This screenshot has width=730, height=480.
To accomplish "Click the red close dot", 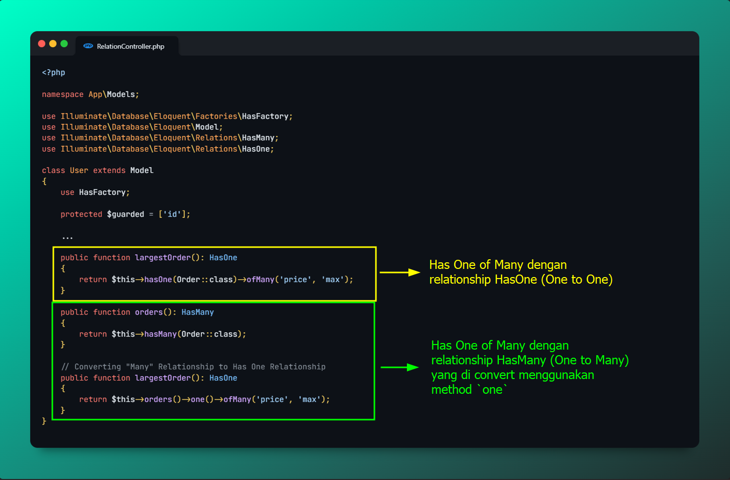I will pyautogui.click(x=42, y=44).
